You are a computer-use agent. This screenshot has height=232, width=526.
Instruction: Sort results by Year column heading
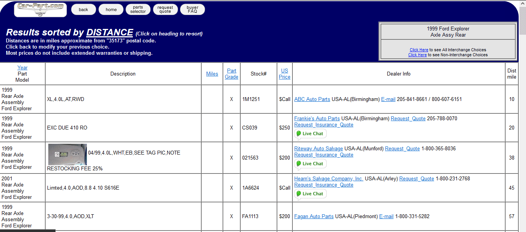[22, 67]
